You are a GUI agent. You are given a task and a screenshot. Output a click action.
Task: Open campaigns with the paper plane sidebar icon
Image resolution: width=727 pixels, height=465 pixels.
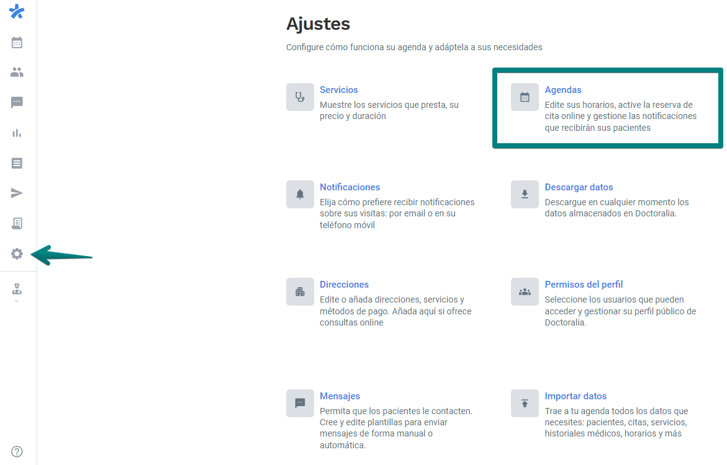[17, 193]
